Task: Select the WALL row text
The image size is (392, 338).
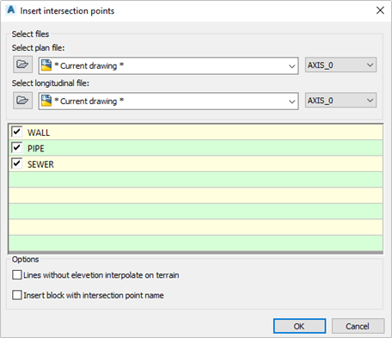Action: [x=39, y=132]
